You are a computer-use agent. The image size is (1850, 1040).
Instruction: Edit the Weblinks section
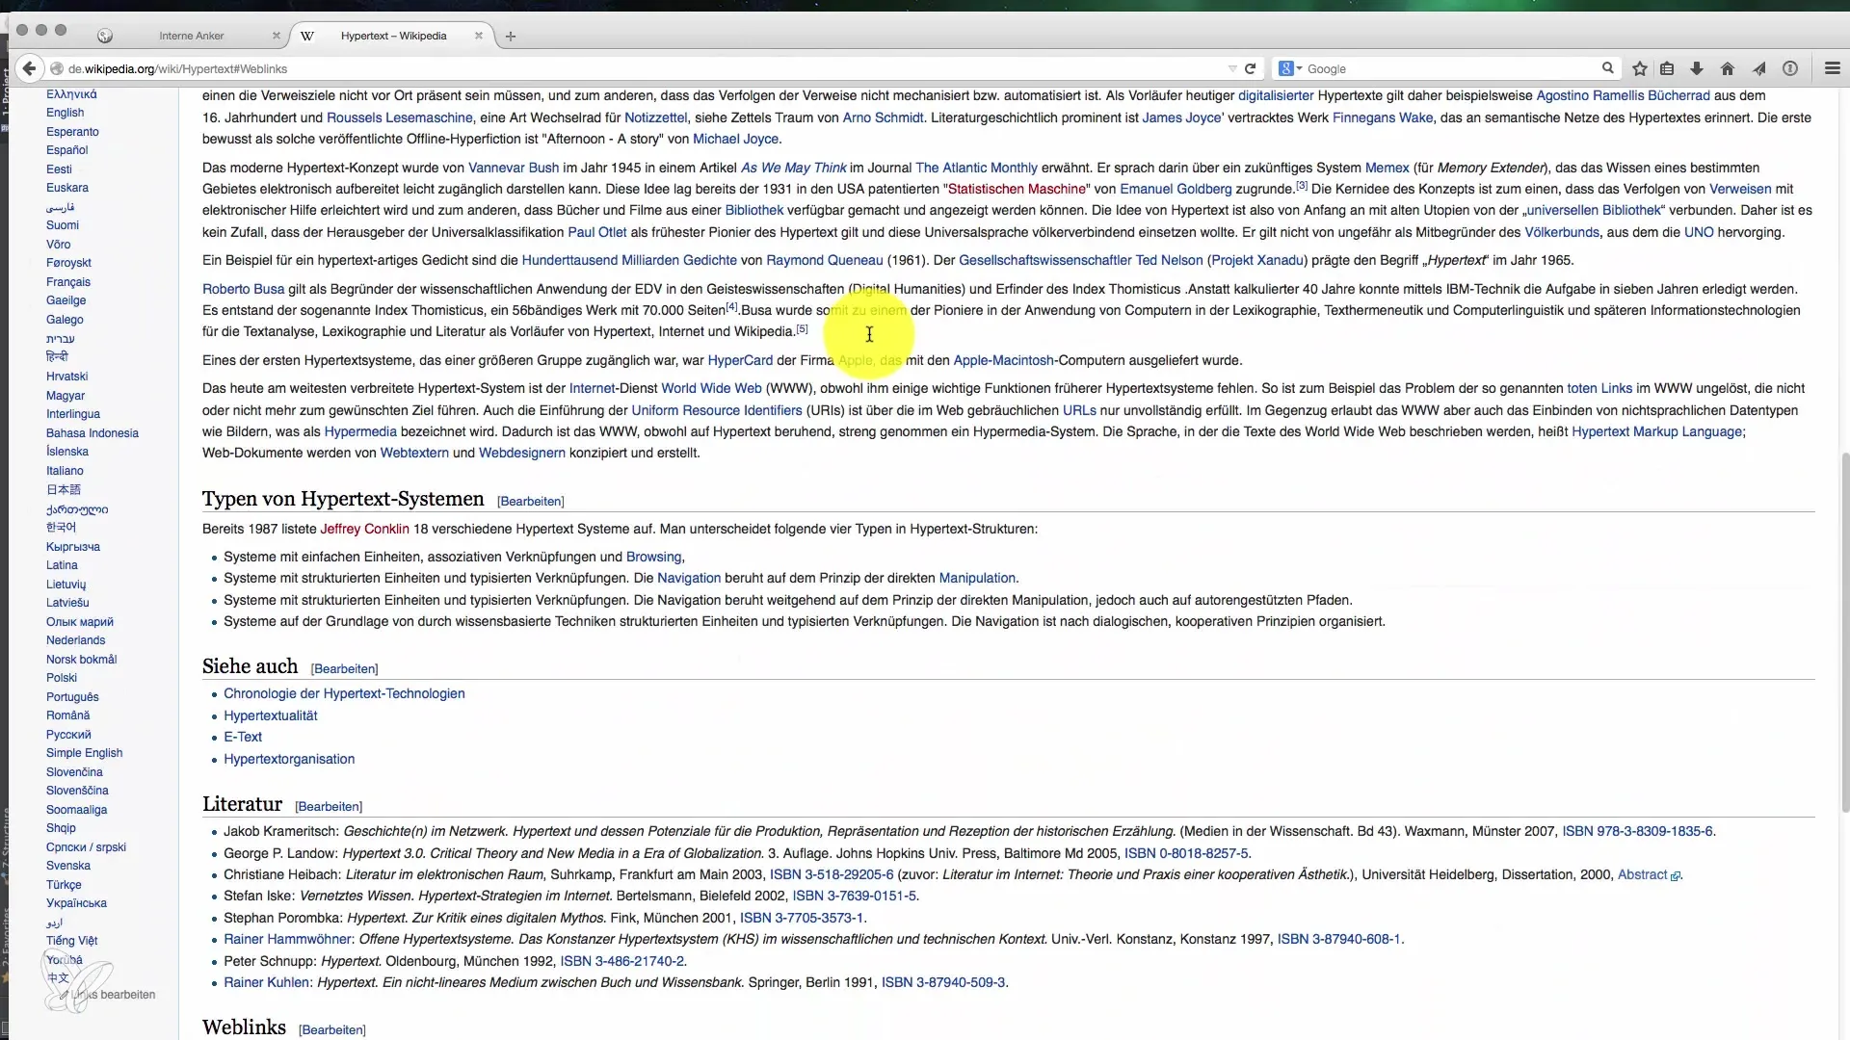click(x=332, y=1030)
